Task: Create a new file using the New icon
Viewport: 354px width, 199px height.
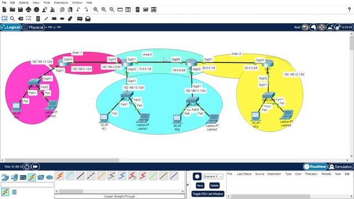Action: pos(4,10)
